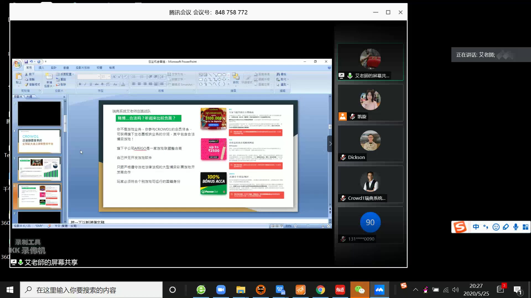Open the quick access toolbar customize dropdown
Image resolution: width=531 pixels, height=298 pixels.
tap(46, 62)
